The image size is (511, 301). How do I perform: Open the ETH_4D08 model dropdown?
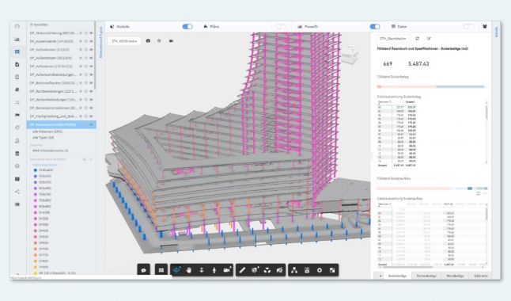124,41
